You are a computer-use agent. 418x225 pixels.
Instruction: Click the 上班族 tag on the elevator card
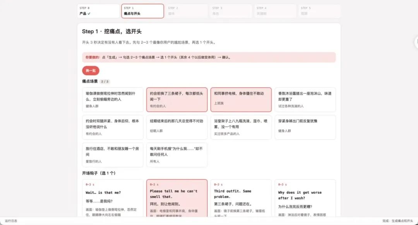(219, 103)
